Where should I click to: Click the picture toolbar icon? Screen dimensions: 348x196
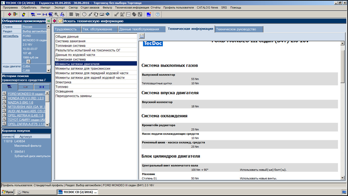click(102, 14)
